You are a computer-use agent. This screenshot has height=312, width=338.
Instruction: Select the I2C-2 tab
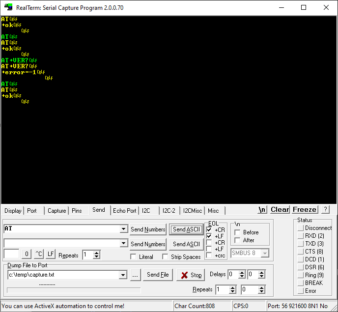[169, 211]
